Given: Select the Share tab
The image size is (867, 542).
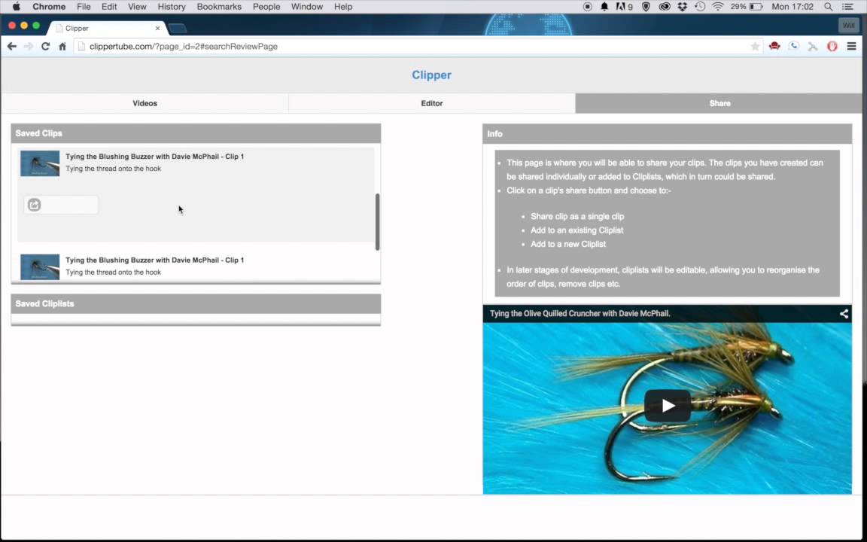Looking at the screenshot, I should 719,103.
